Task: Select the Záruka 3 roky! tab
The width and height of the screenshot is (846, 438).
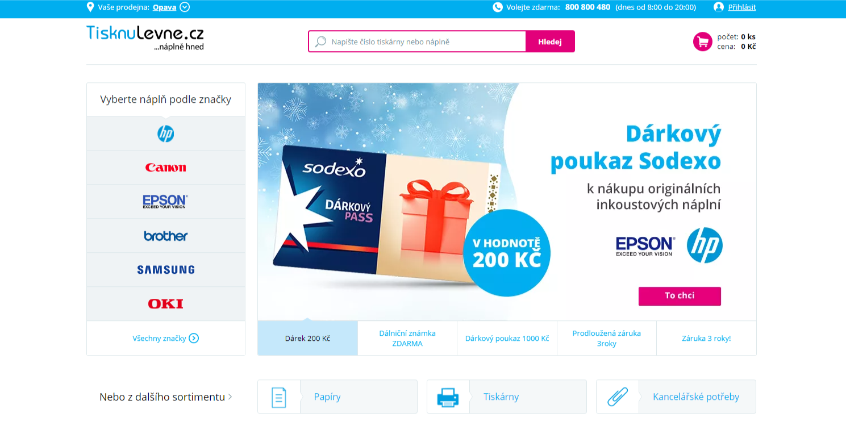Action: (706, 338)
